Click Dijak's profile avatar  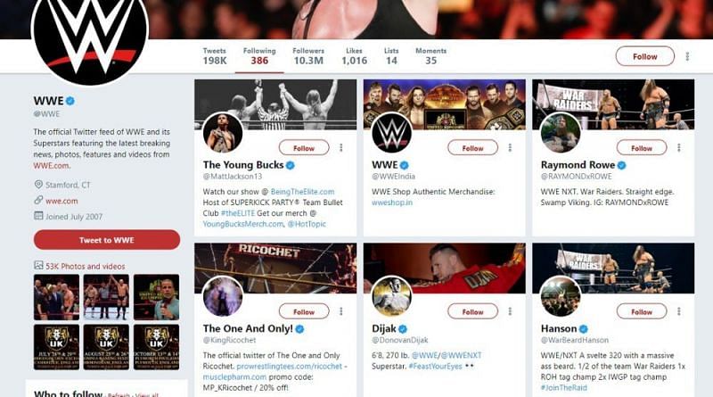391,296
